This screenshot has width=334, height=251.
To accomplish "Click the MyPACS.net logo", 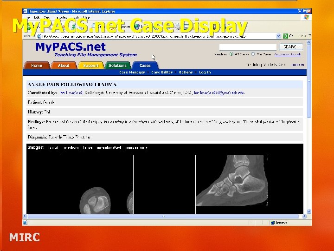I will 71,47.
